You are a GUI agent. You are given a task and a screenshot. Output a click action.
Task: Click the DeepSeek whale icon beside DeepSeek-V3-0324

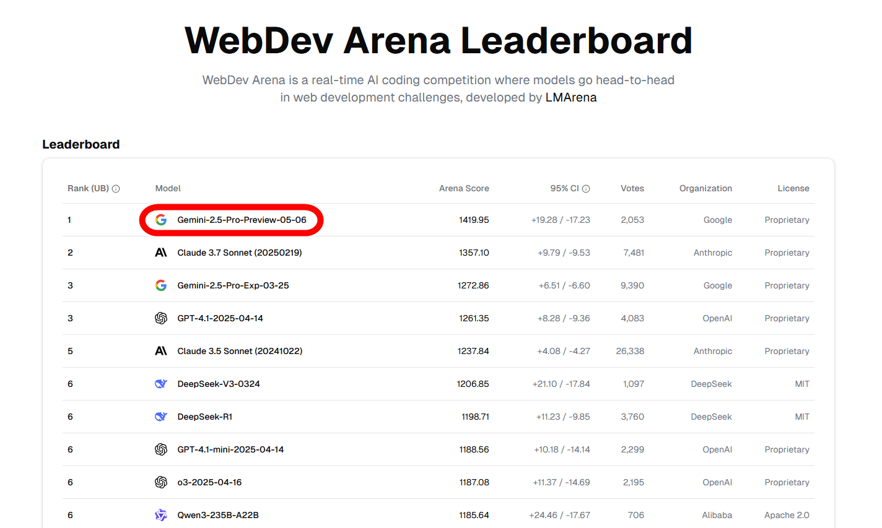[x=161, y=384]
